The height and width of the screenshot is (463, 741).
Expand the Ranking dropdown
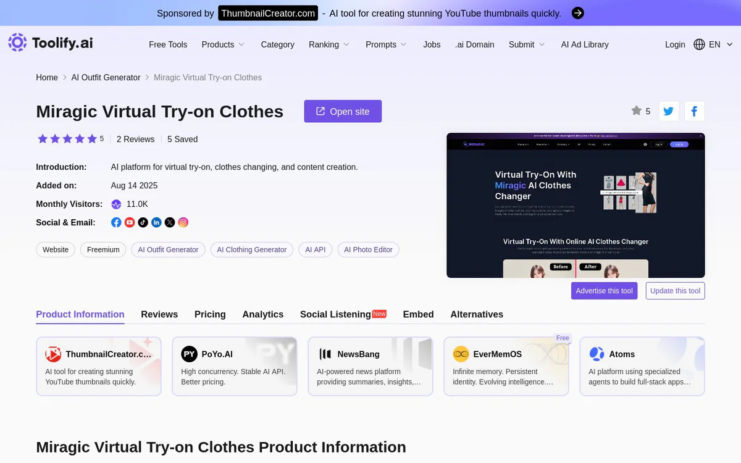point(329,44)
